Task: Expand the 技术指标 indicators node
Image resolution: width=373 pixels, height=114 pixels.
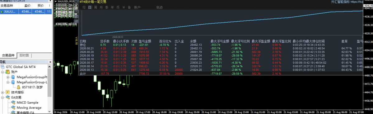Action: [x=3, y=92]
